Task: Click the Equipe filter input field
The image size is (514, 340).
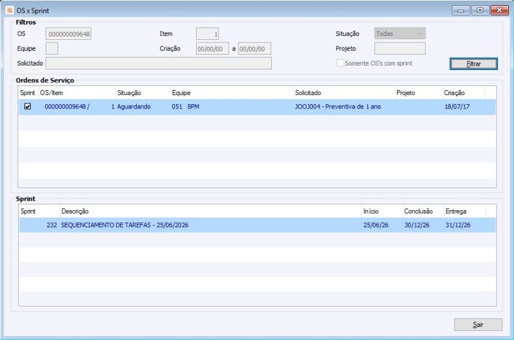Action: 52,48
